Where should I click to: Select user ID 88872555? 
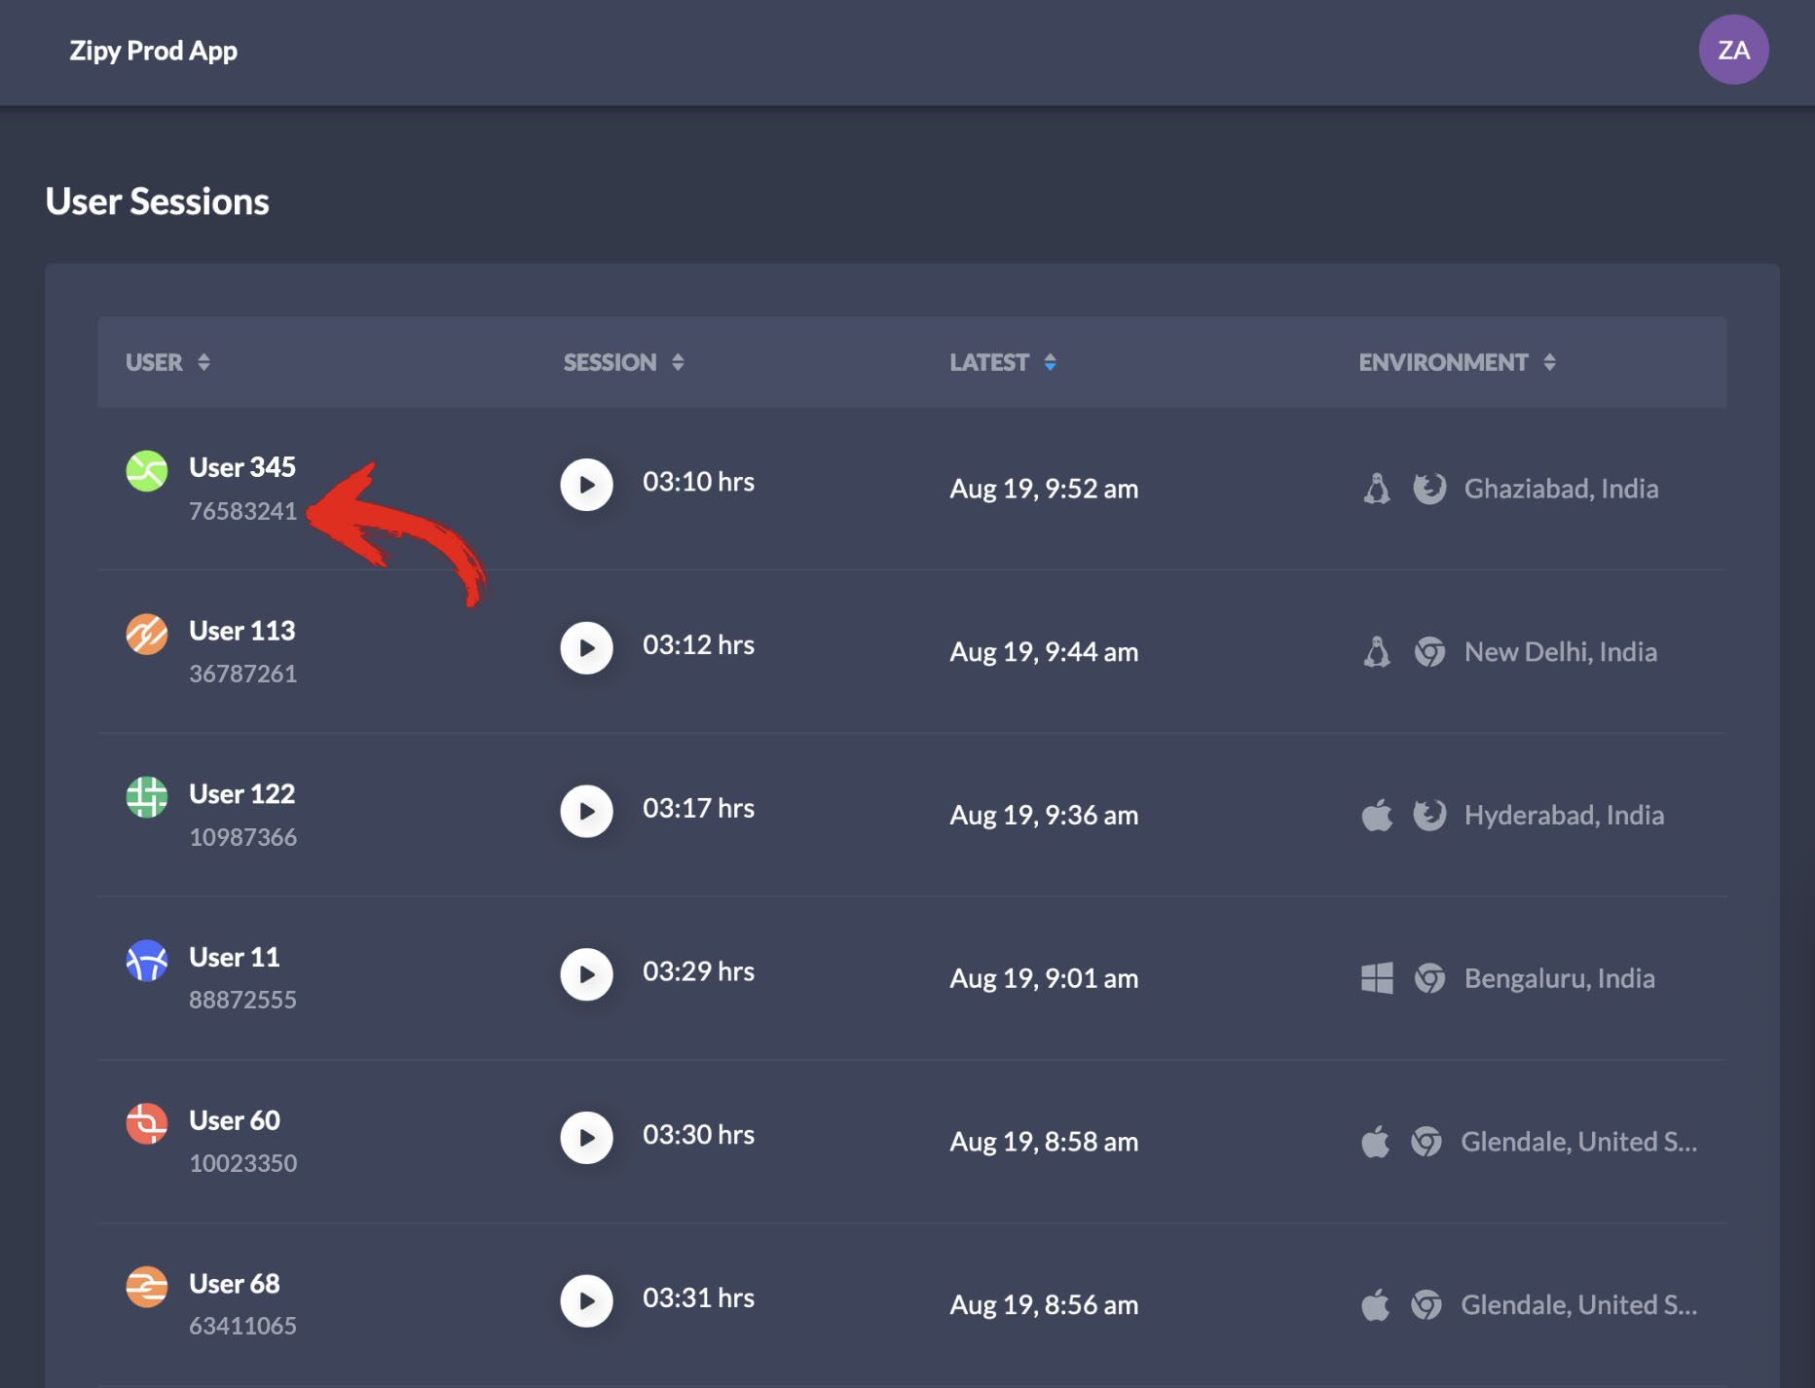pos(242,1000)
